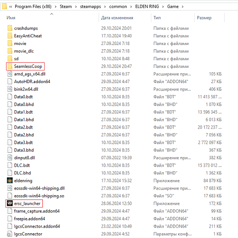The width and height of the screenshot is (238, 238).
Task: Click the dinput8.dll file icon
Action: 10,158
